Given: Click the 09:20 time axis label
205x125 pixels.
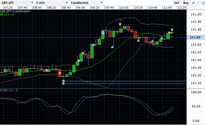Looking at the screenshot, I should (x=95, y=8).
